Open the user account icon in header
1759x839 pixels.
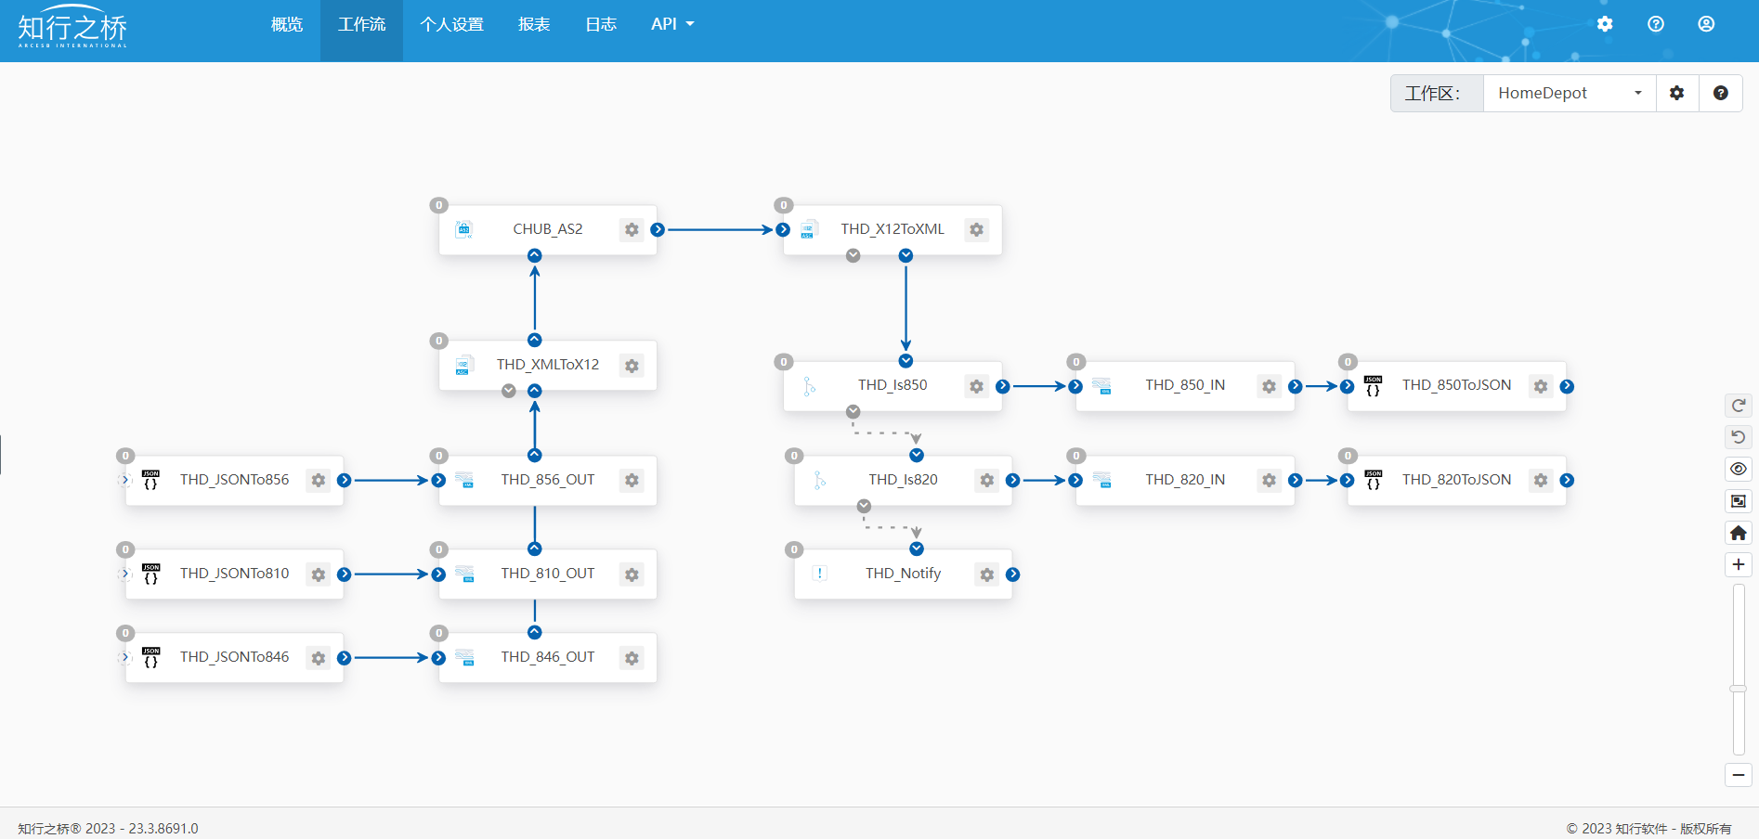[x=1706, y=24]
